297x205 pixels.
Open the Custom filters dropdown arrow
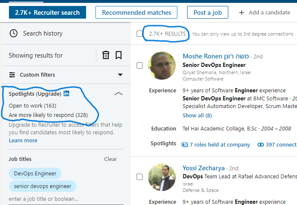[x=120, y=75]
